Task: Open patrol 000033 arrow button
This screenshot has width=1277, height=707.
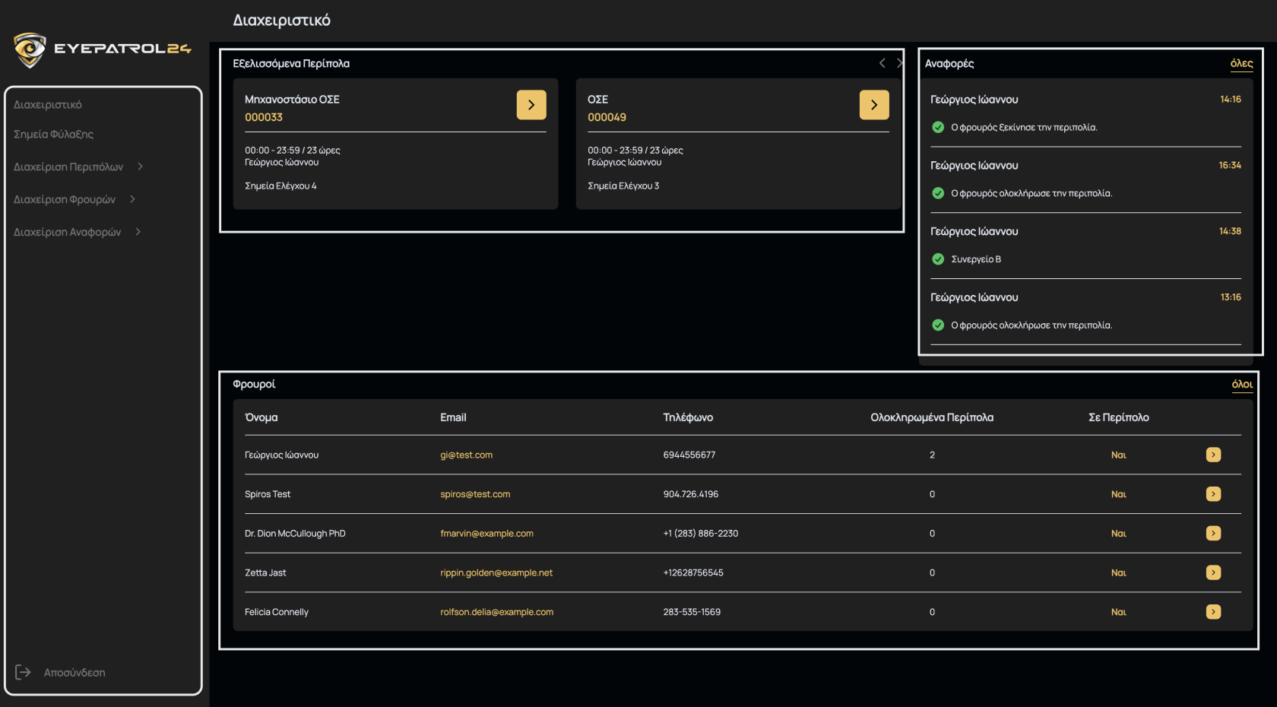Action: click(x=531, y=105)
